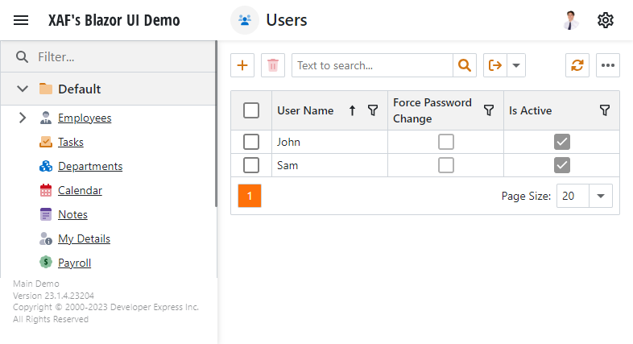Toggle Is Active checkbox for Sam
The image size is (633, 344).
(562, 165)
